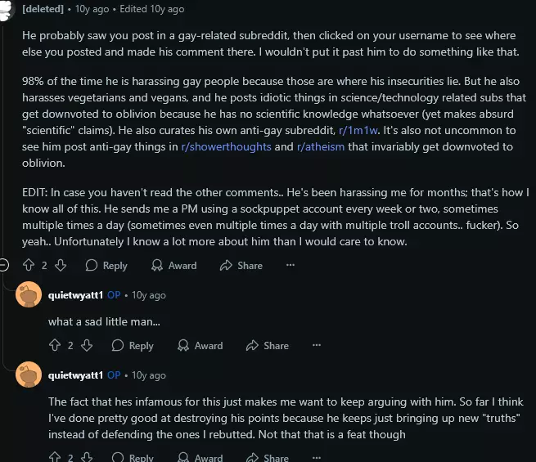Image resolution: width=536 pixels, height=462 pixels.
Task: Upvote the deleted user's long comment
Action: (29, 265)
